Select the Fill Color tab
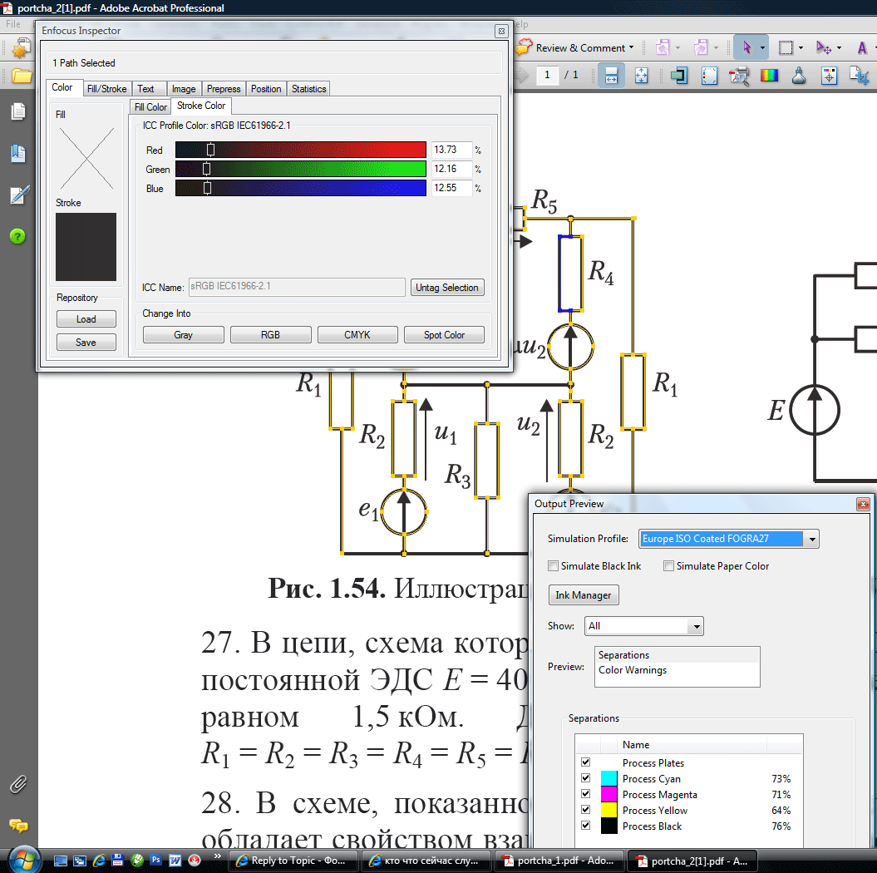Image resolution: width=877 pixels, height=873 pixels. (x=150, y=107)
